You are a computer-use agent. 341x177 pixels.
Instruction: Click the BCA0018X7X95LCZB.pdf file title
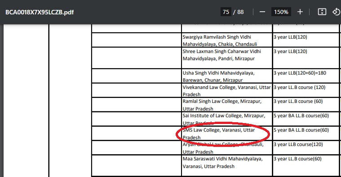(40, 12)
